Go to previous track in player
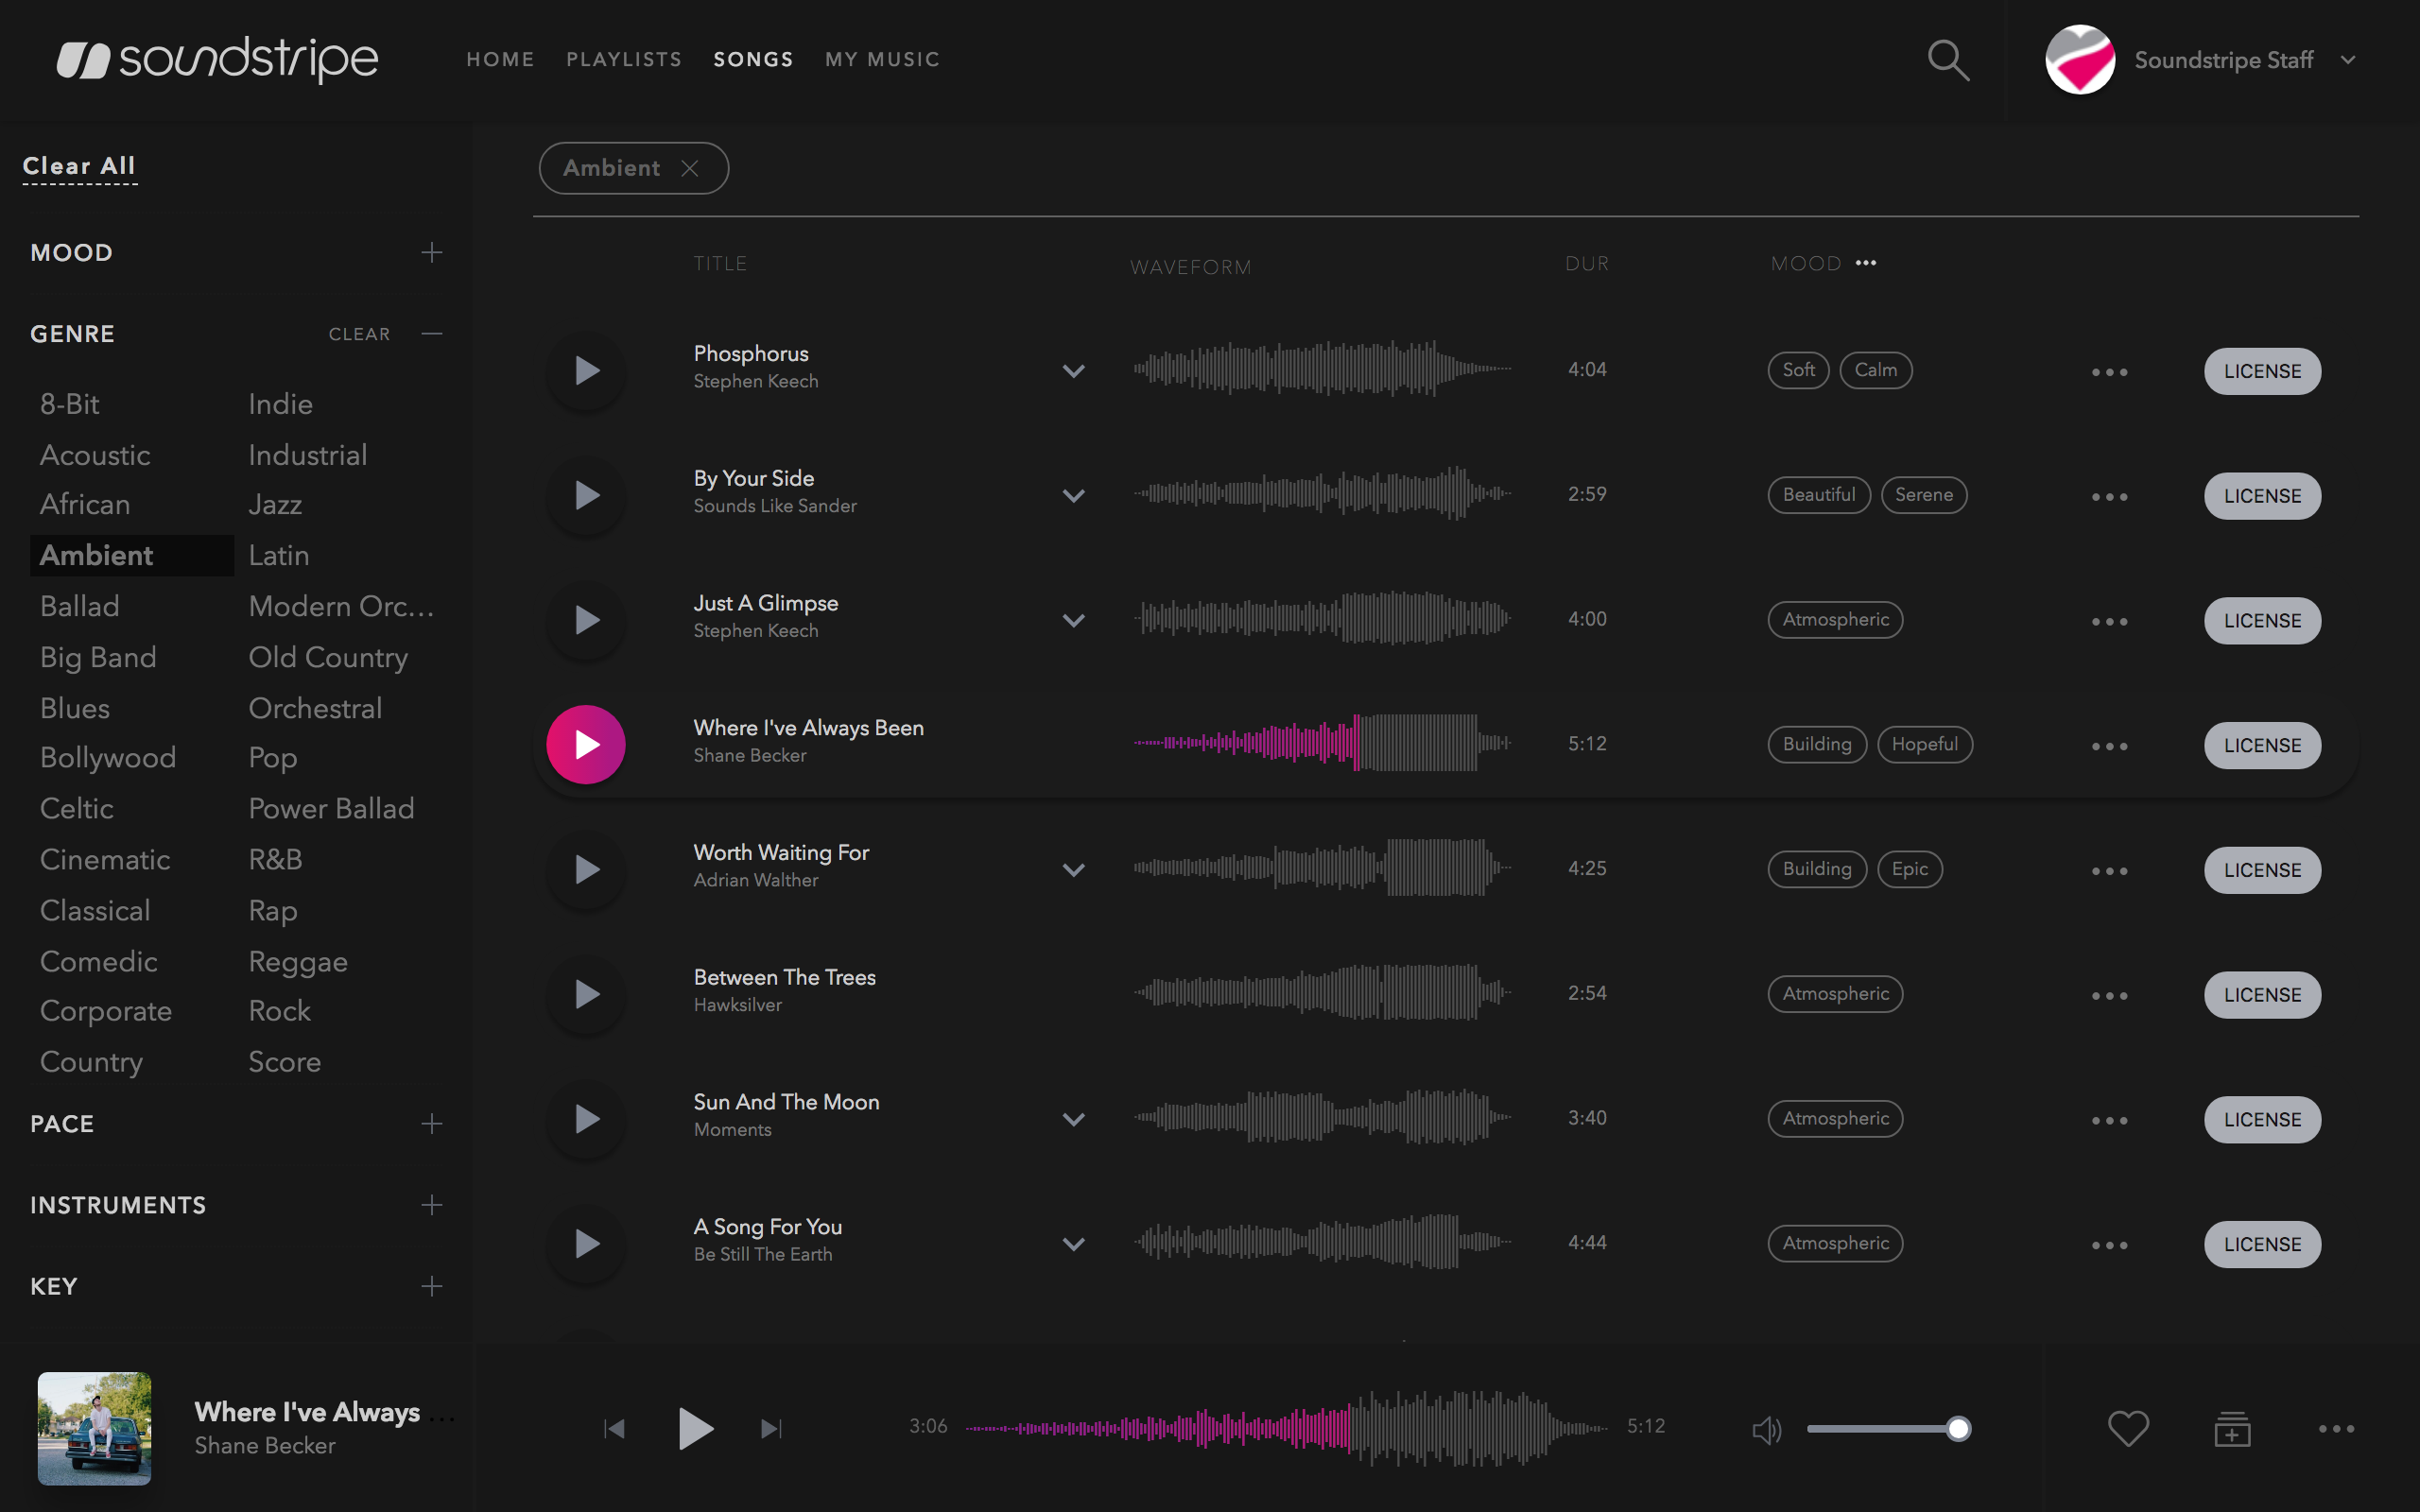The width and height of the screenshot is (2420, 1512). [x=614, y=1428]
